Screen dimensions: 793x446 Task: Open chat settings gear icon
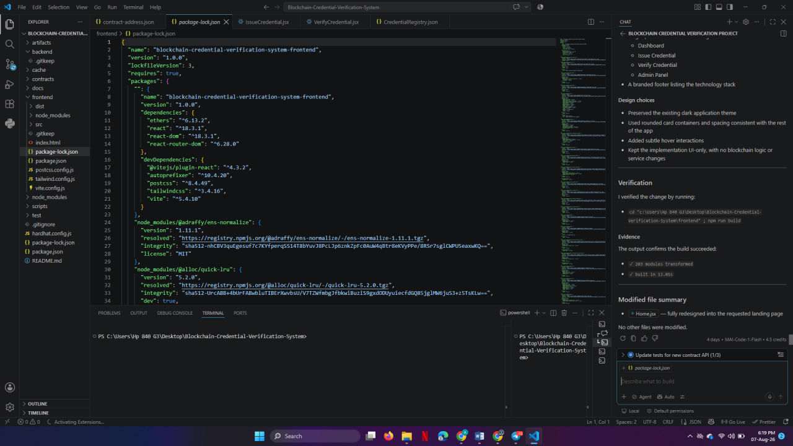coord(746,22)
